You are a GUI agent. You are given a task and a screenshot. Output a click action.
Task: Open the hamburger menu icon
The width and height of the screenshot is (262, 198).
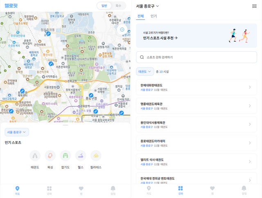coord(254,6)
